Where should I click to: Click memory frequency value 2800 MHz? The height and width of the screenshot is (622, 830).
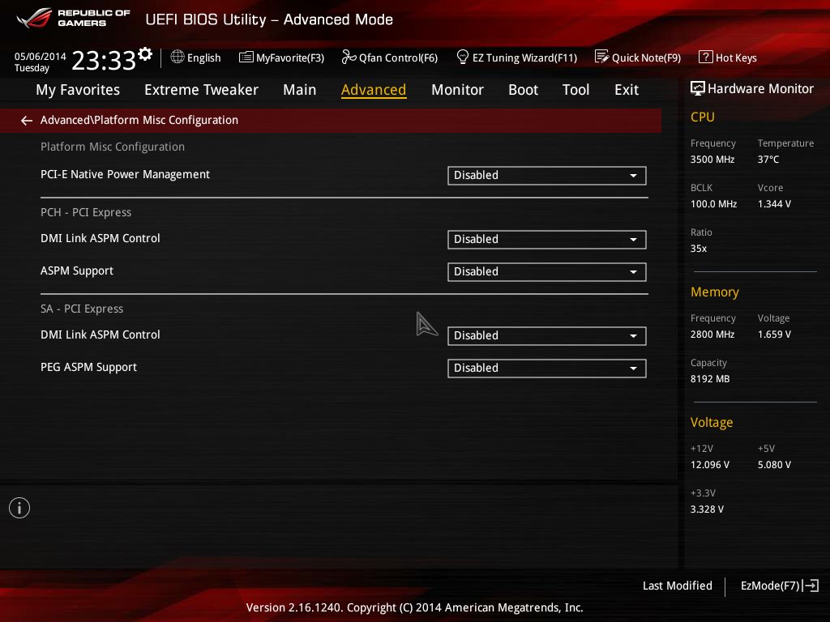click(x=712, y=334)
